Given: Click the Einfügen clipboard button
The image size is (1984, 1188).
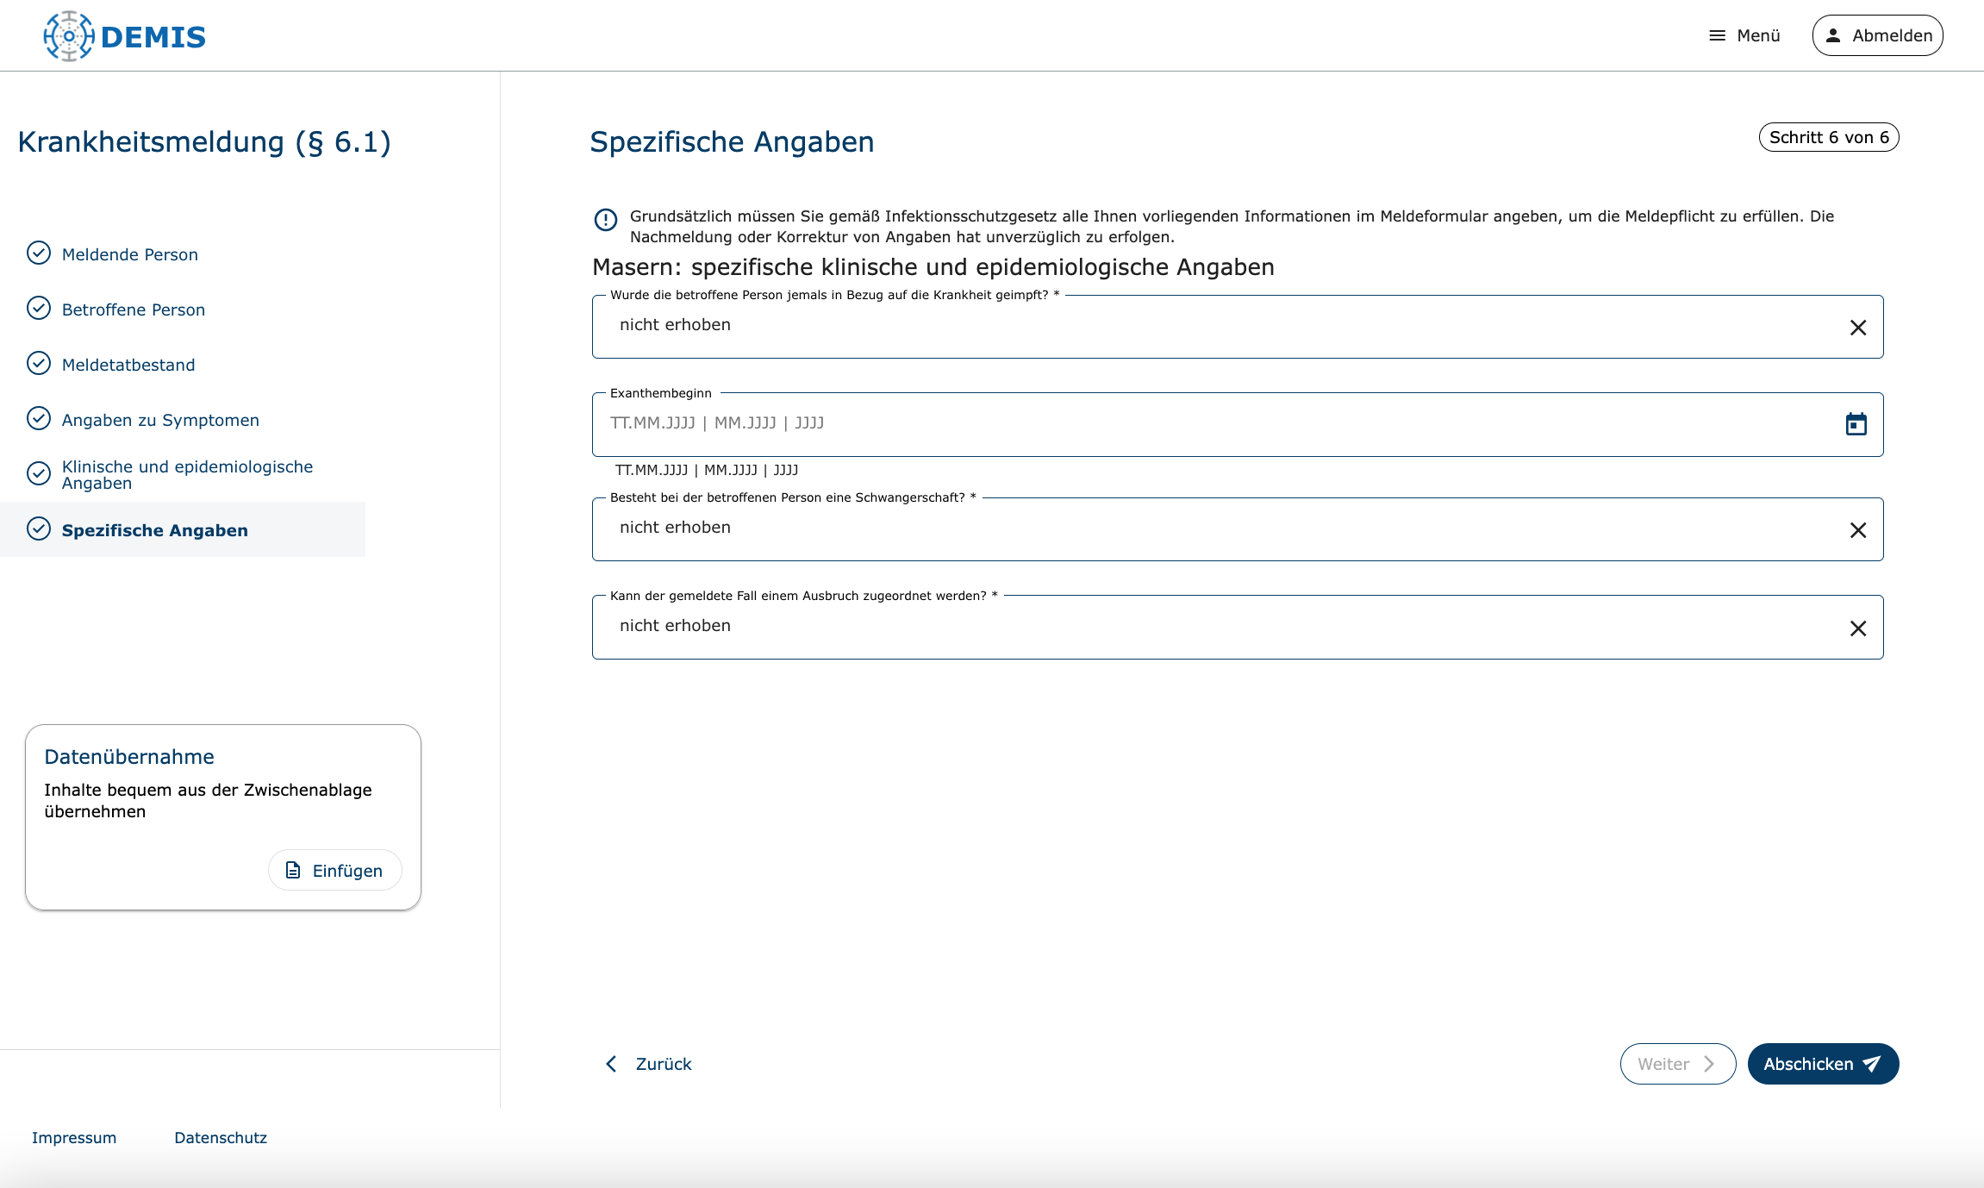Looking at the screenshot, I should pos(334,870).
